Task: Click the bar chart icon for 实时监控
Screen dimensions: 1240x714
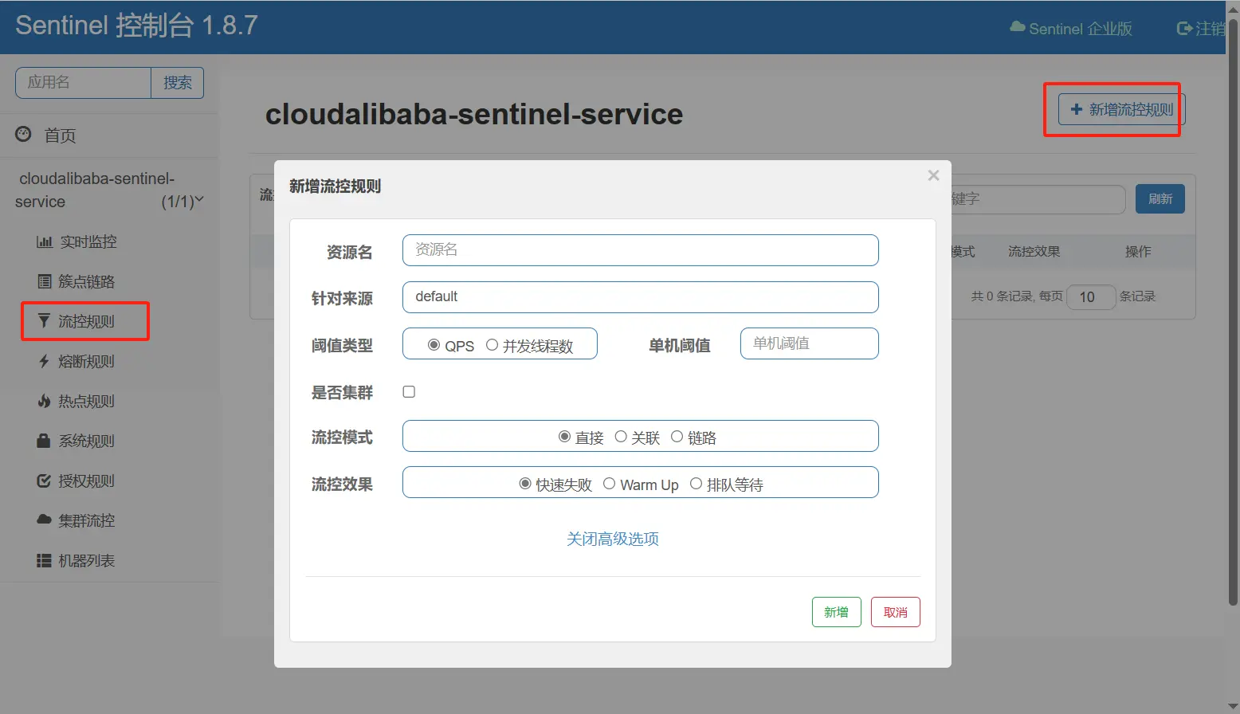Action: (45, 241)
